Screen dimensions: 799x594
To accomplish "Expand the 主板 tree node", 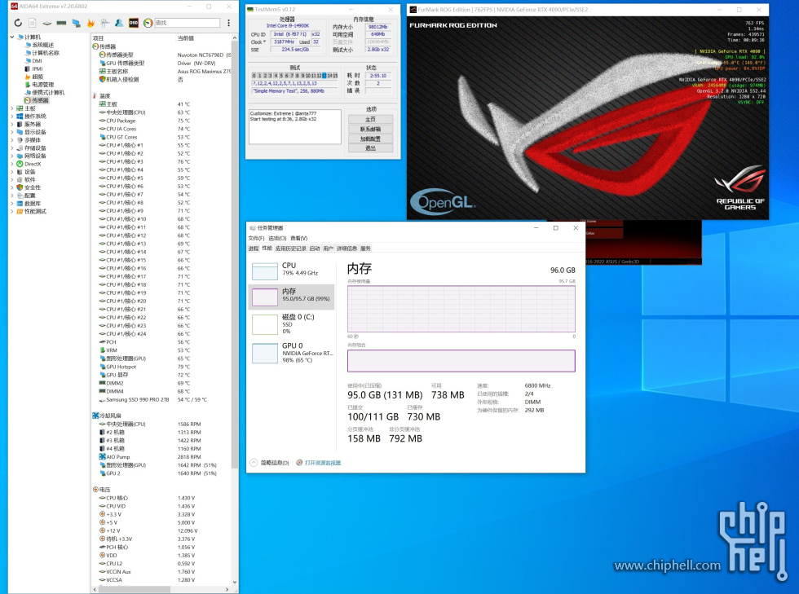I will 12,108.
